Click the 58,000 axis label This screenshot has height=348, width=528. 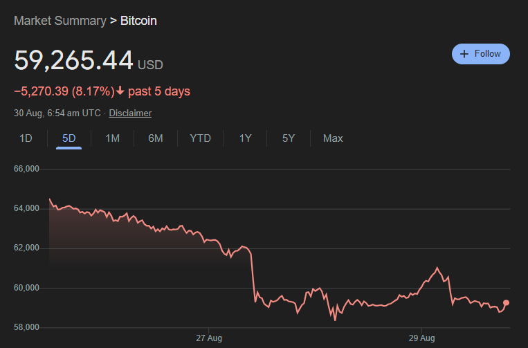[27, 327]
